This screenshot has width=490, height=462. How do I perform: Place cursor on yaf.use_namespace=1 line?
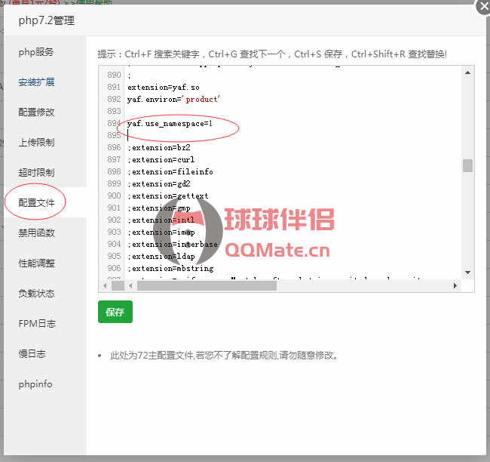point(170,123)
